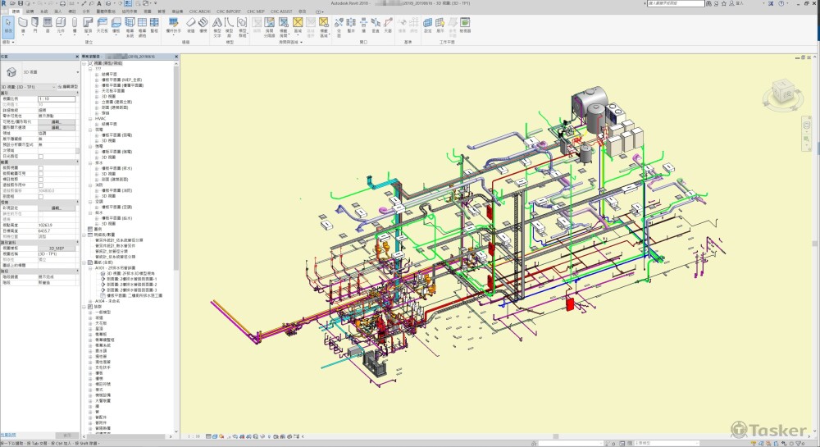The height and width of the screenshot is (447, 820).
Task: Switch to the CHC IMPORT ribbon tab
Action: tap(228, 11)
